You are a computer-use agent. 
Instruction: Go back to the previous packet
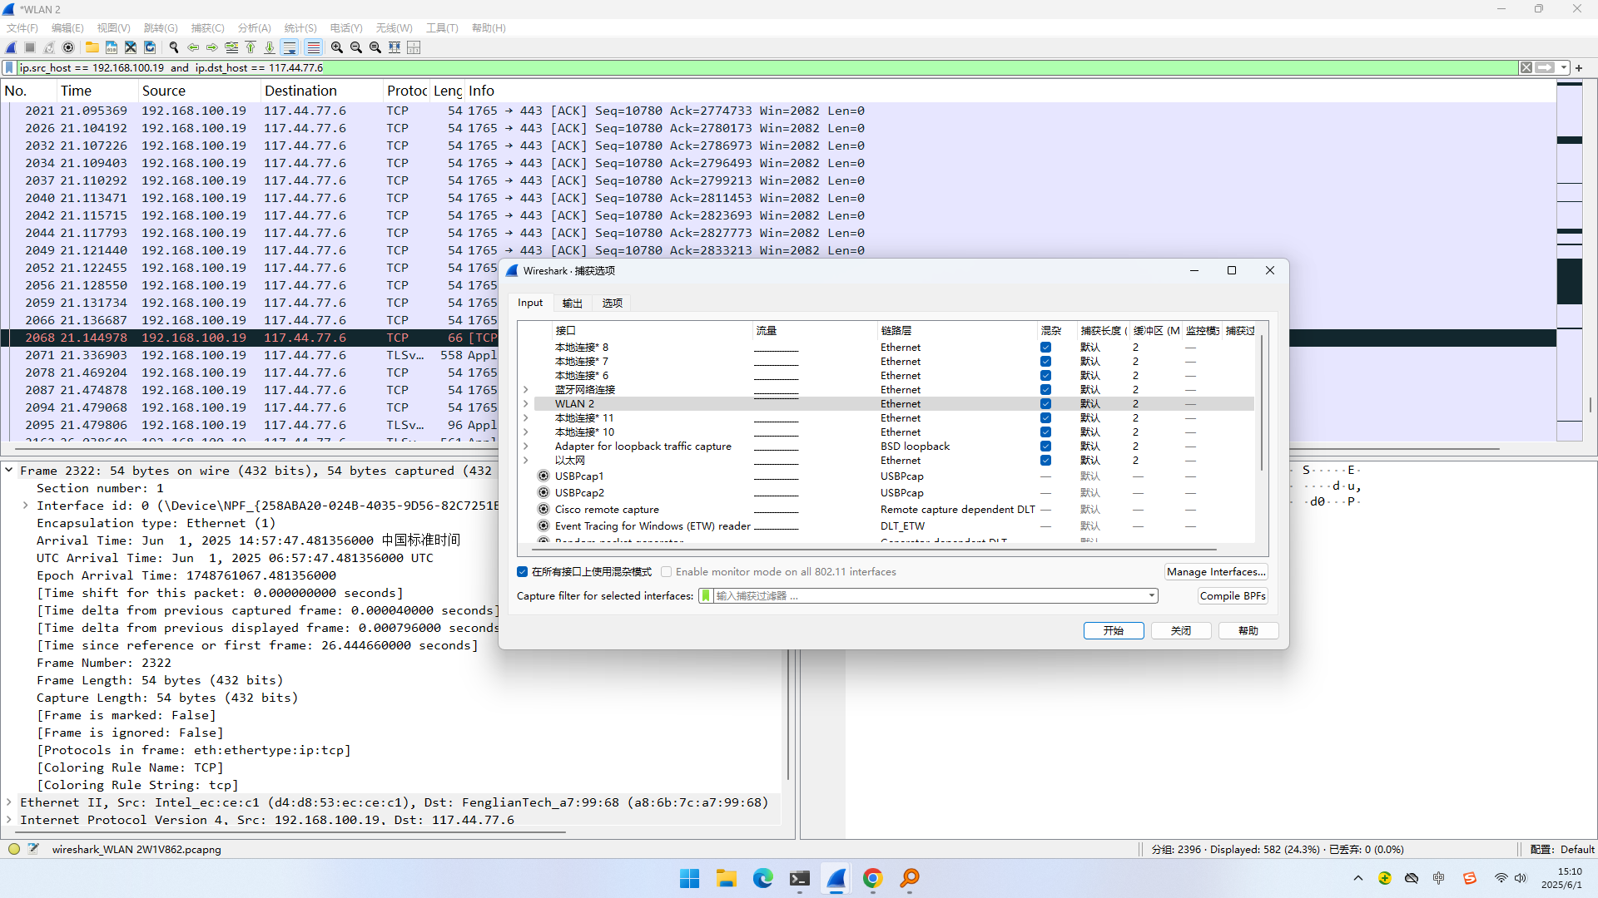tap(192, 47)
